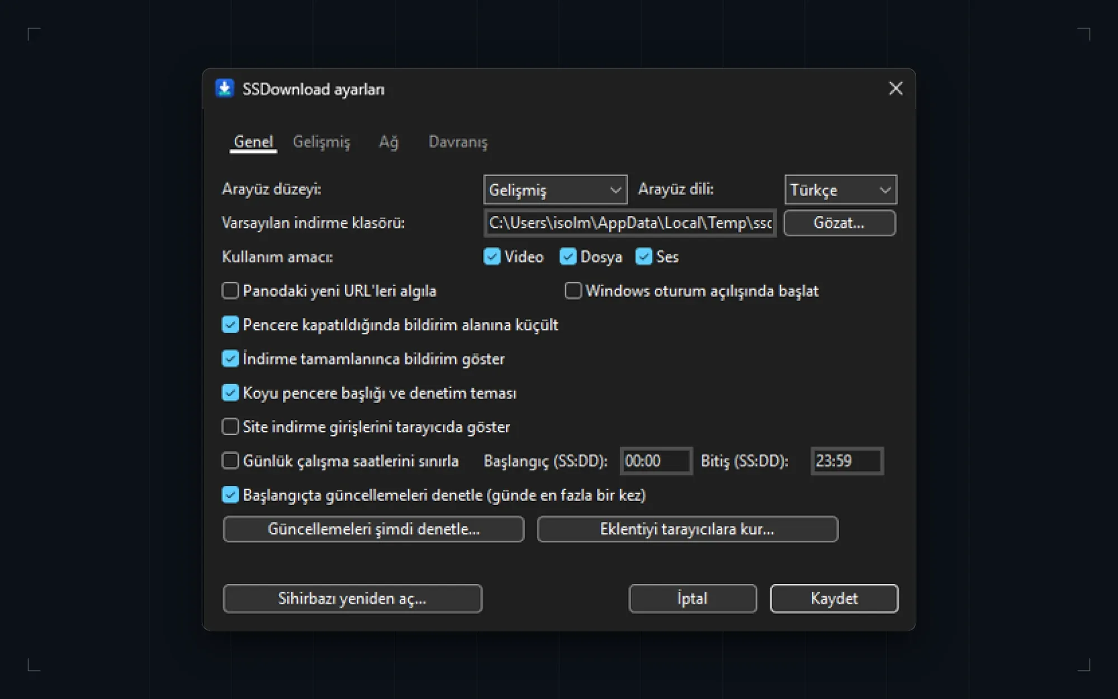The width and height of the screenshot is (1118, 699).
Task: Click Güncellemeleri şimdi denetle... button
Action: [373, 529]
